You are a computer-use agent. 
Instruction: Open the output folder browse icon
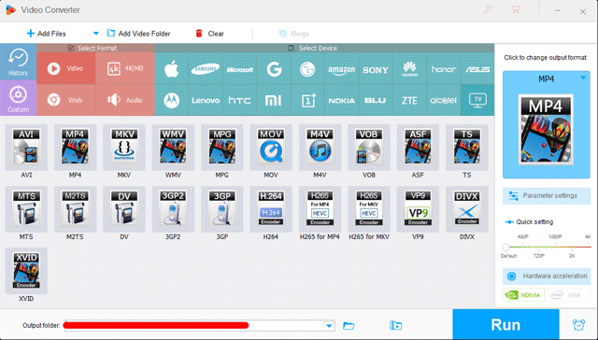click(x=349, y=325)
